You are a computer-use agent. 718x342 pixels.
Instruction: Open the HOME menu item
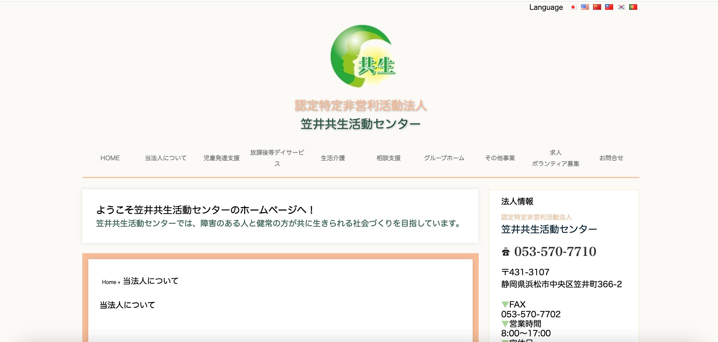point(110,158)
